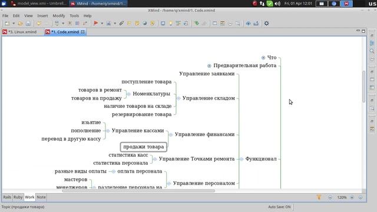Switch to model_view.xmi Umbrello taskbar window
This screenshot has height=212, width=377.
tap(39, 4)
